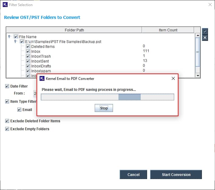
Task: Stop the PDF saving process
Action: tap(104, 108)
